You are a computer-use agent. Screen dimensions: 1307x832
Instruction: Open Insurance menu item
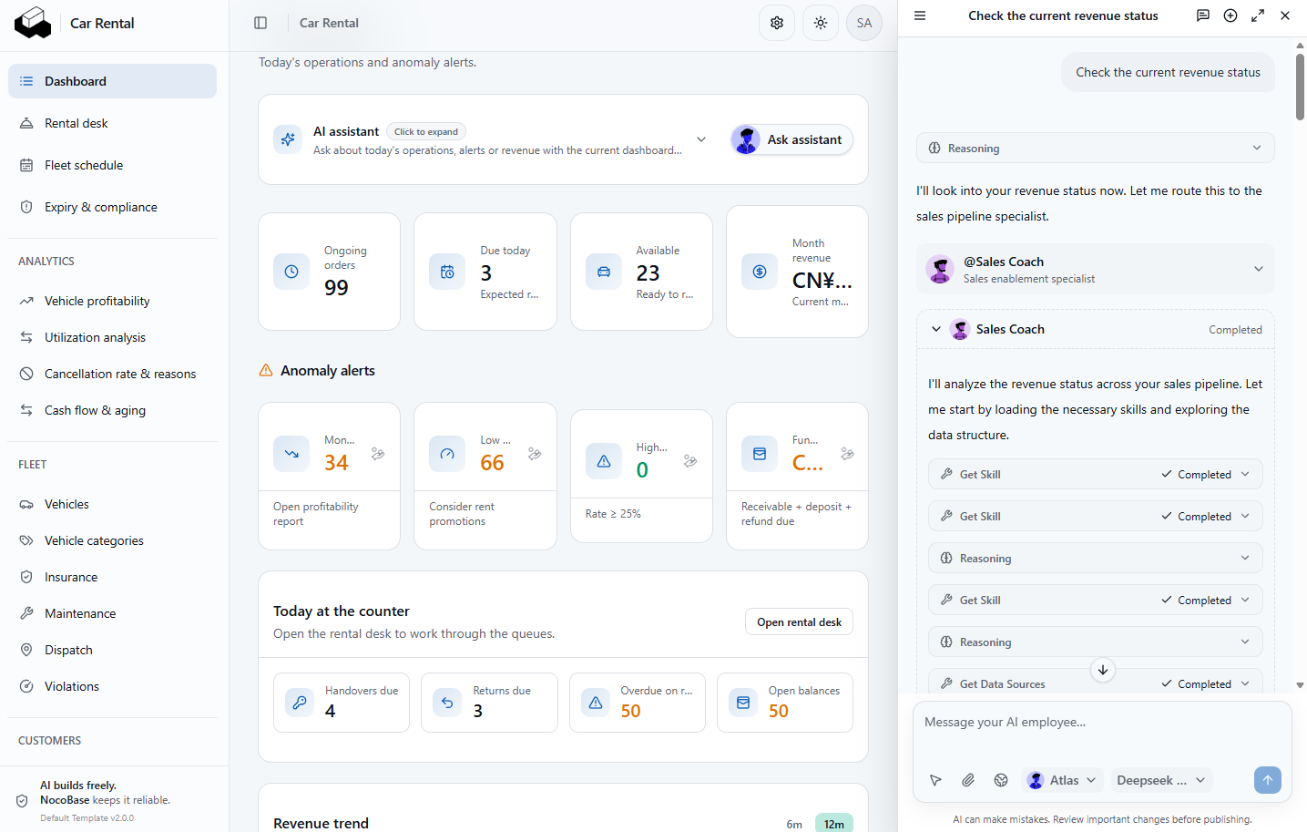113,577
